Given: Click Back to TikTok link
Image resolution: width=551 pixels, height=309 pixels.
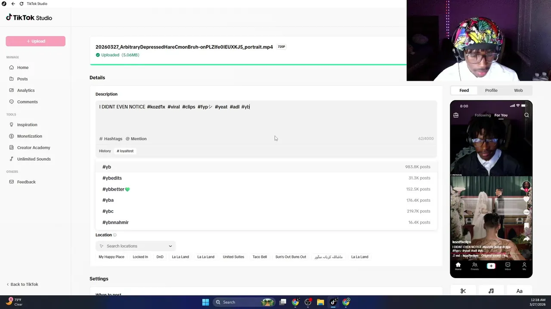Looking at the screenshot, I should point(22,284).
